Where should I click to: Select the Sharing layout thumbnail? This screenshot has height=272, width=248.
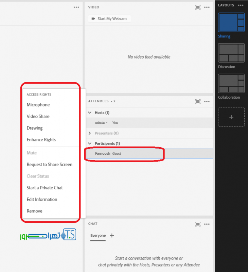click(231, 22)
